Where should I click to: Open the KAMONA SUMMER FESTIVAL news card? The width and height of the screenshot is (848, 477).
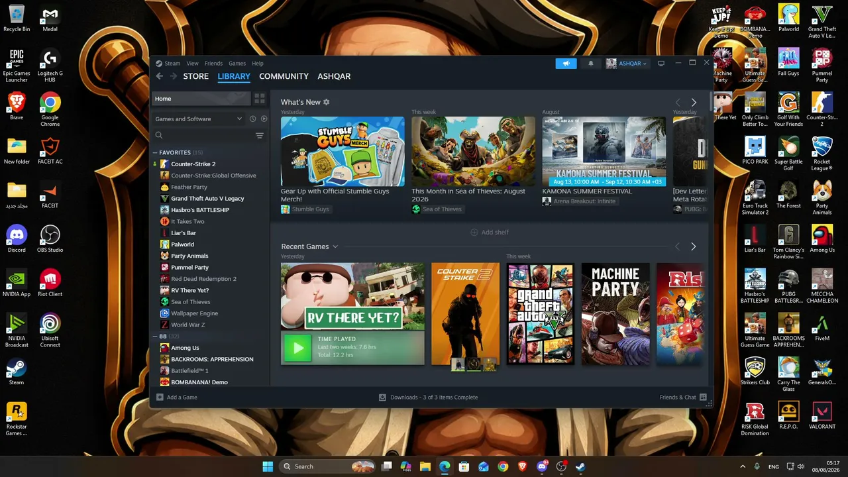coord(604,152)
